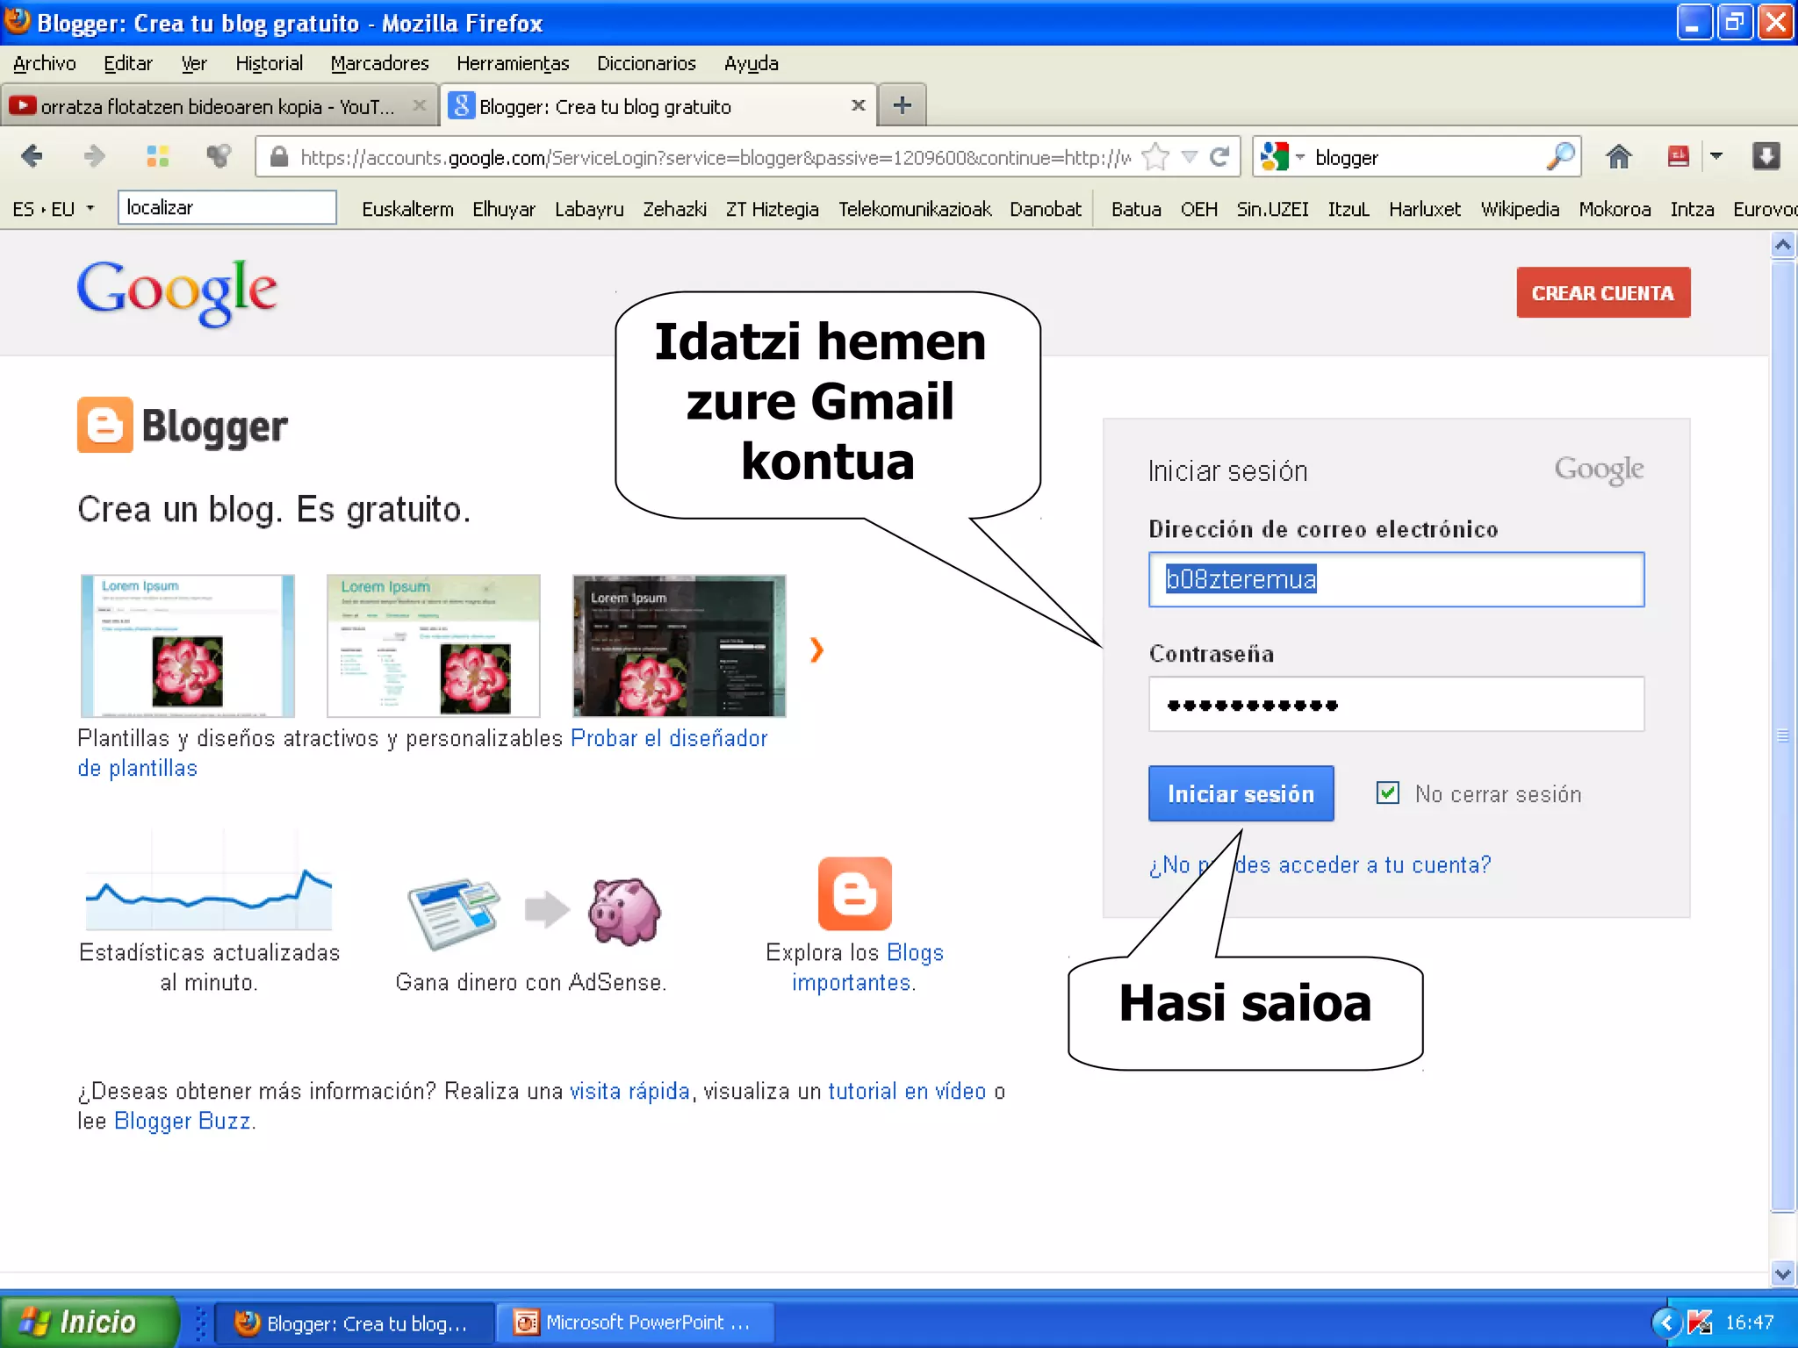Open the Marcadores menu
The width and height of the screenshot is (1798, 1348).
tap(379, 63)
